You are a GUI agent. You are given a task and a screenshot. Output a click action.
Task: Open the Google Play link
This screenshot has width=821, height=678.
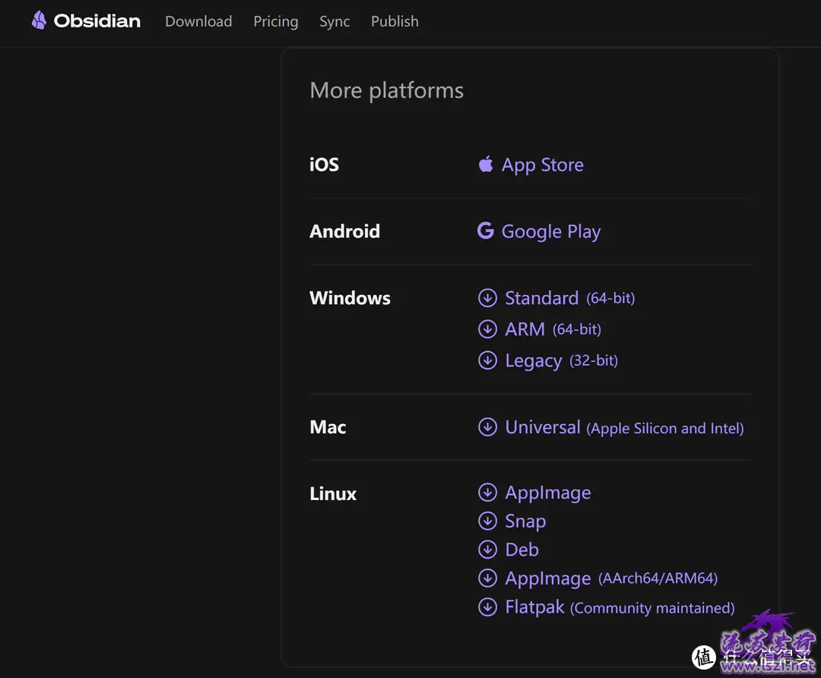551,231
